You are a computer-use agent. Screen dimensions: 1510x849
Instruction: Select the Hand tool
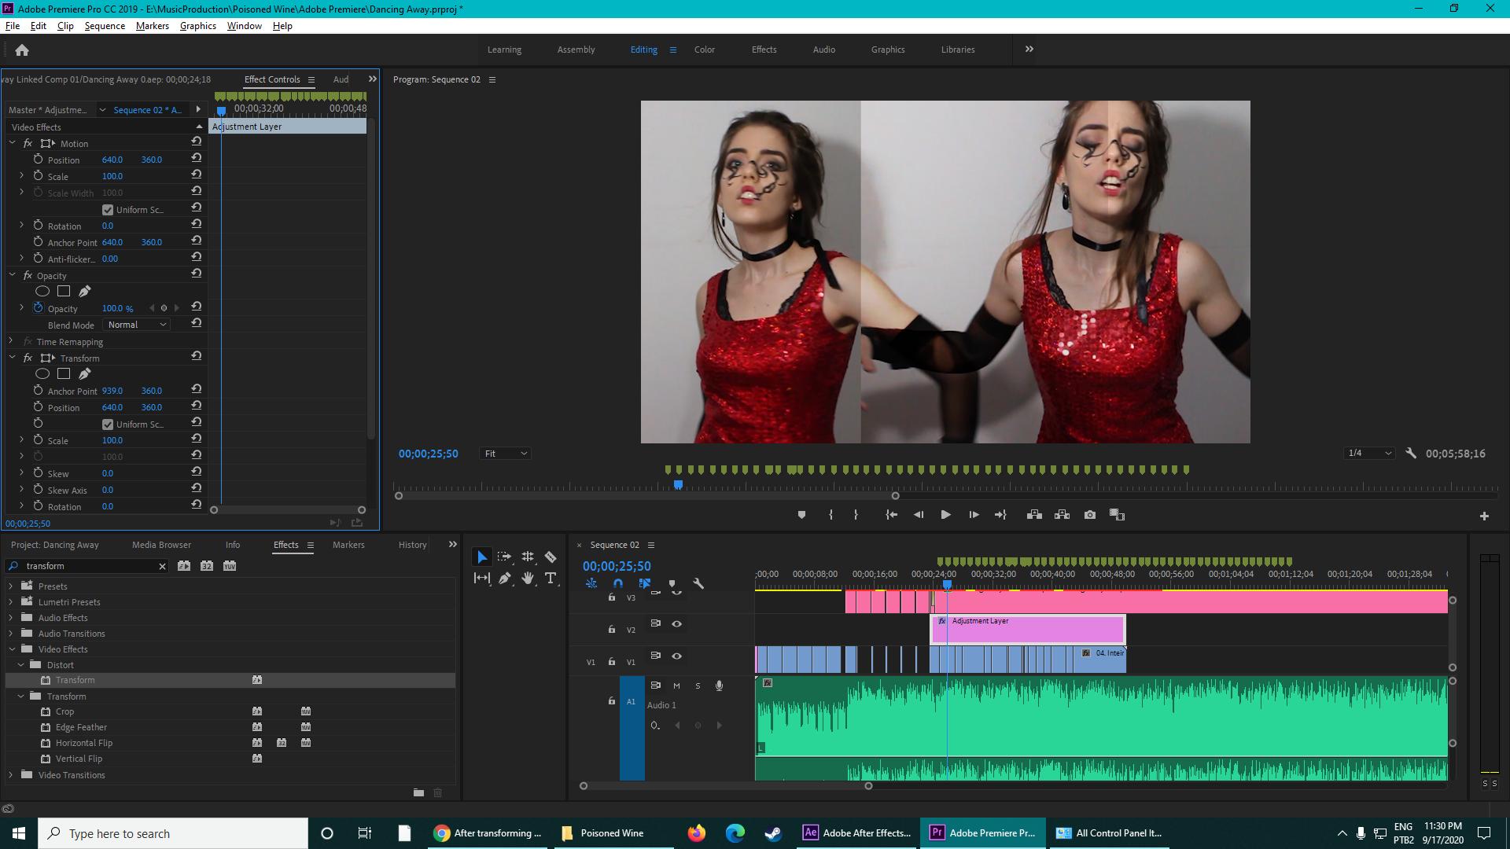click(528, 579)
